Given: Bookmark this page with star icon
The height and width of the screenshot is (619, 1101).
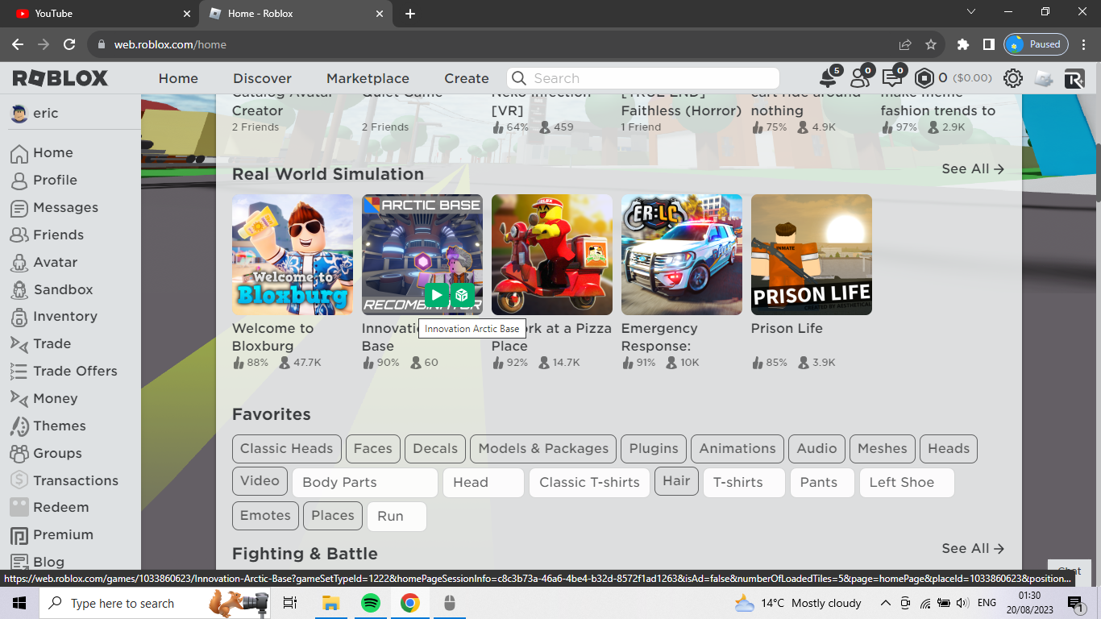Looking at the screenshot, I should [931, 44].
